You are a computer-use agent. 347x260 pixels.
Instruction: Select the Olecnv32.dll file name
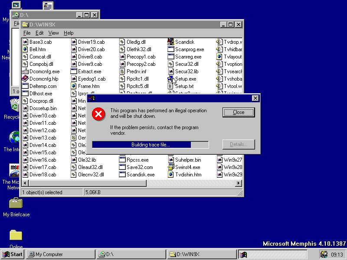point(91,175)
